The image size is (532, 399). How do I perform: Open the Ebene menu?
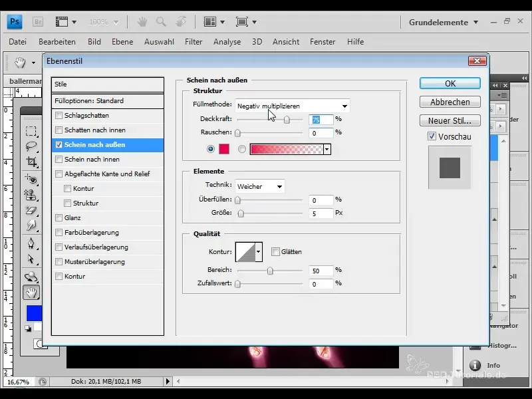point(122,42)
